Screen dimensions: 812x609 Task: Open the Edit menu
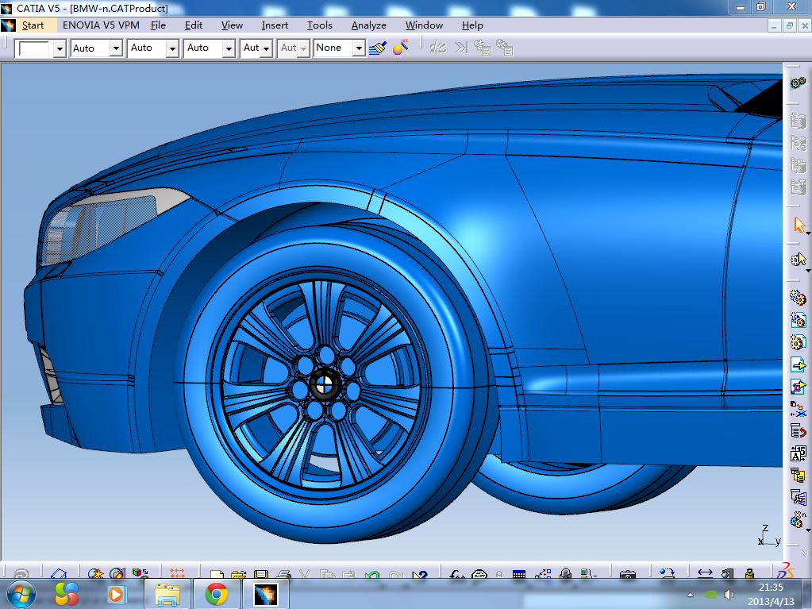tap(193, 25)
